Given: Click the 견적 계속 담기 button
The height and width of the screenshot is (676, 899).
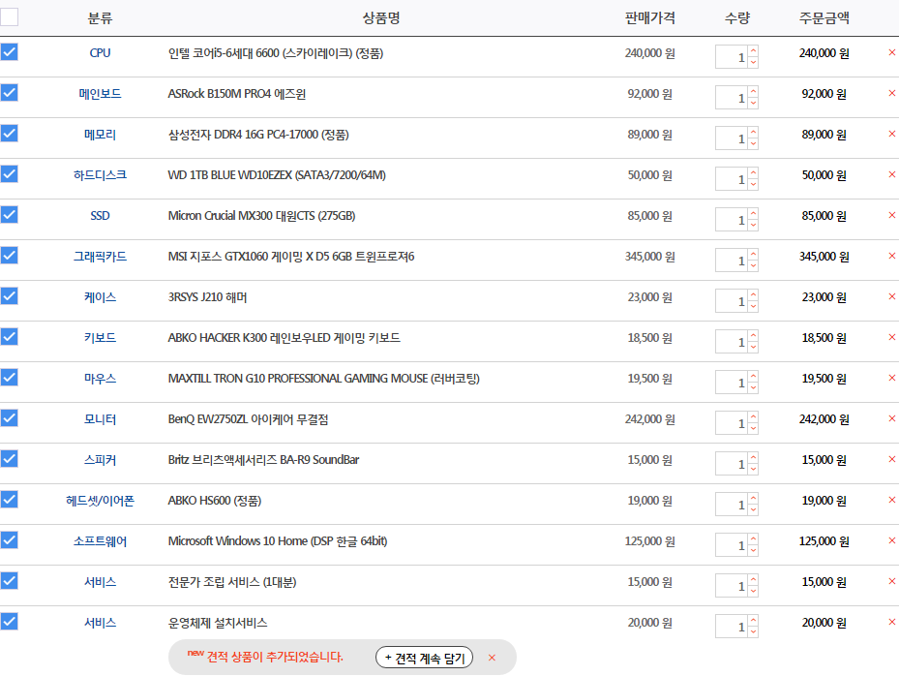Looking at the screenshot, I should pos(424,658).
